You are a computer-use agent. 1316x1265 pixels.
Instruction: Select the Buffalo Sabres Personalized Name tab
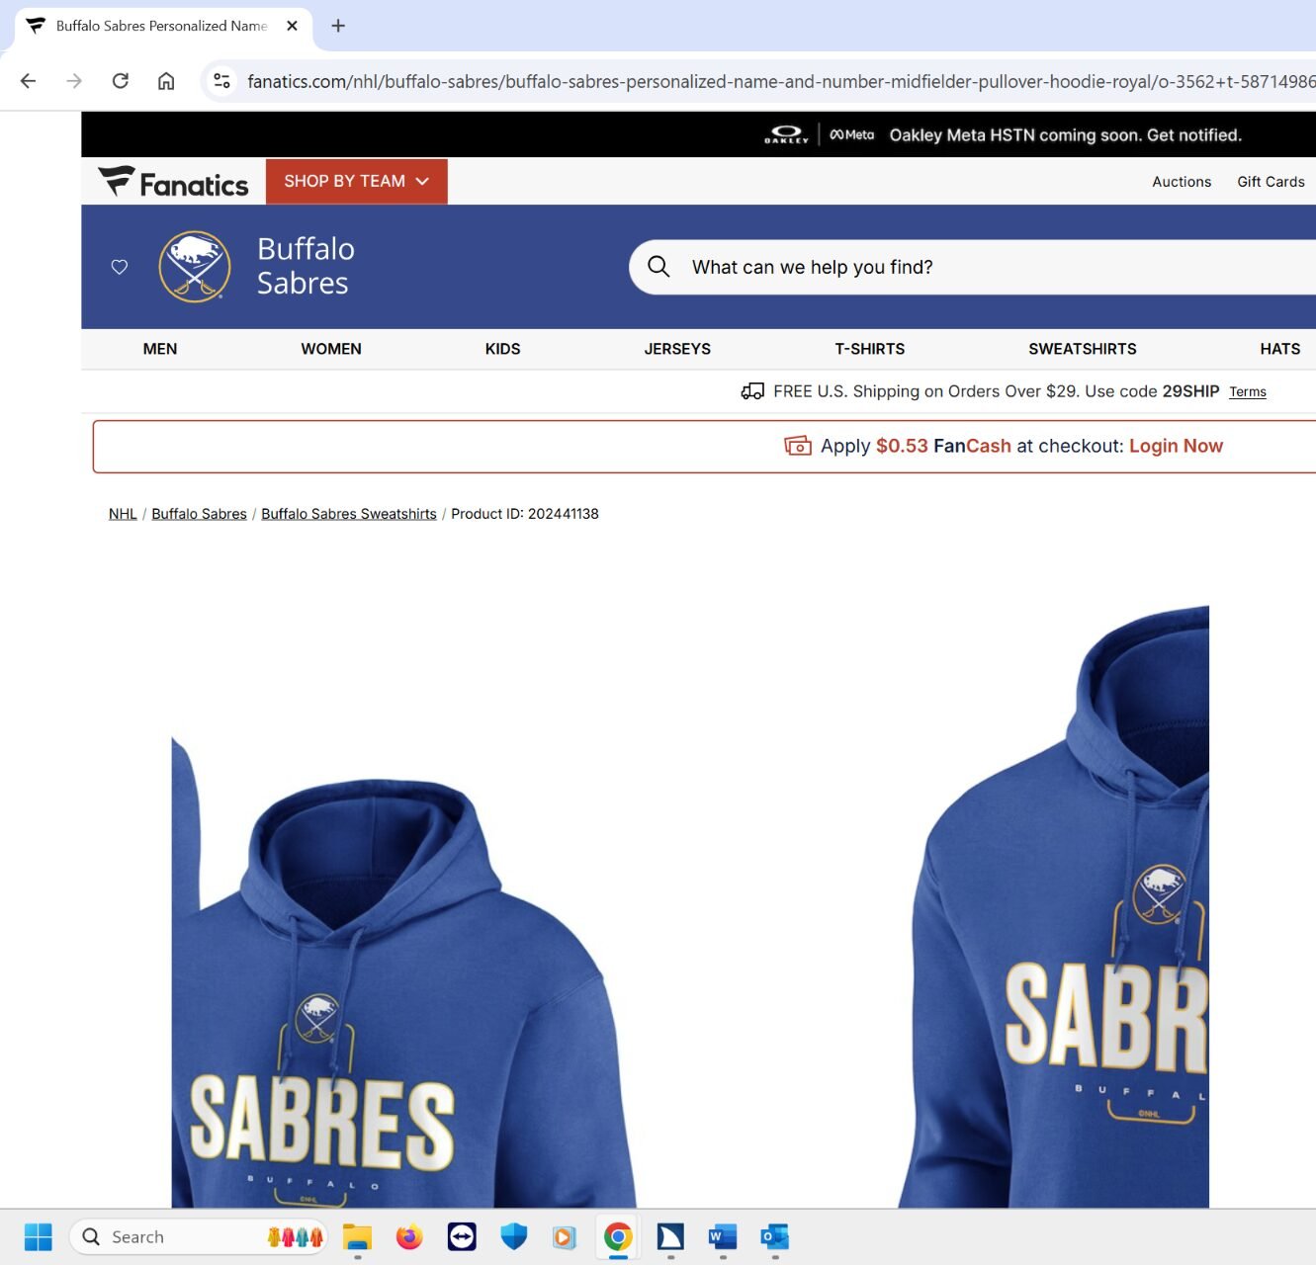click(x=162, y=26)
